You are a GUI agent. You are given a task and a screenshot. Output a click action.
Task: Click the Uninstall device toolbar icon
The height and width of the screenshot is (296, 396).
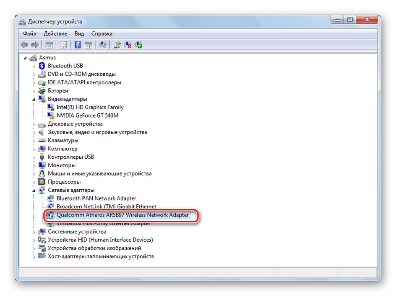(128, 45)
